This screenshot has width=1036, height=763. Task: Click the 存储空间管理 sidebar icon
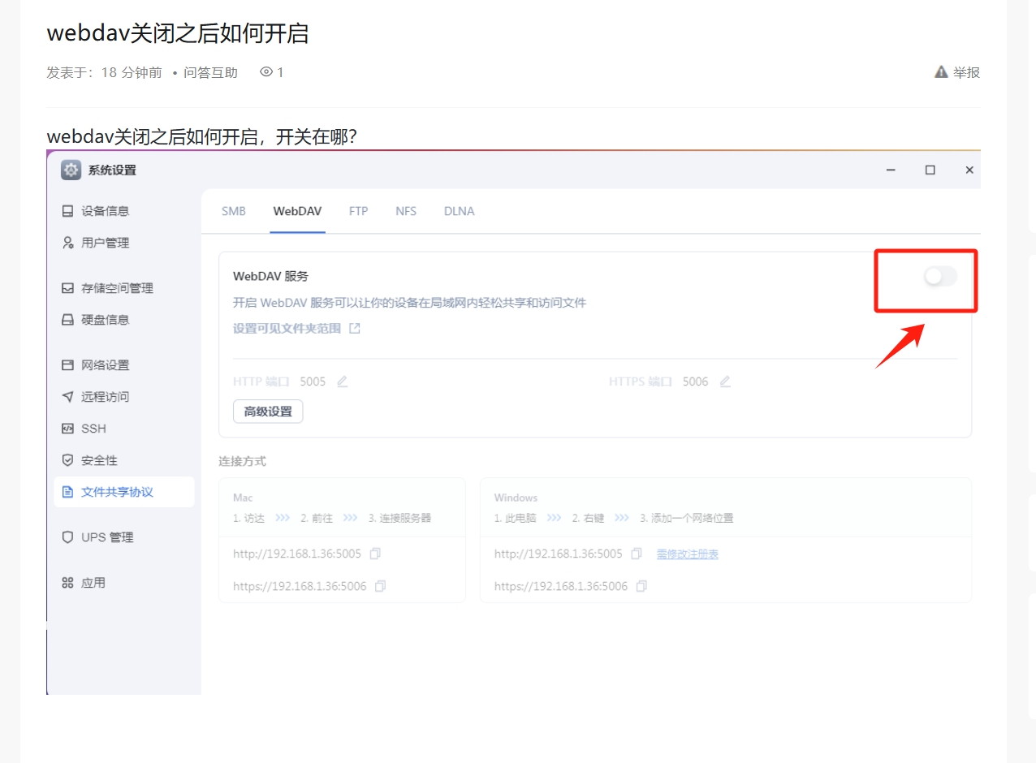click(68, 288)
